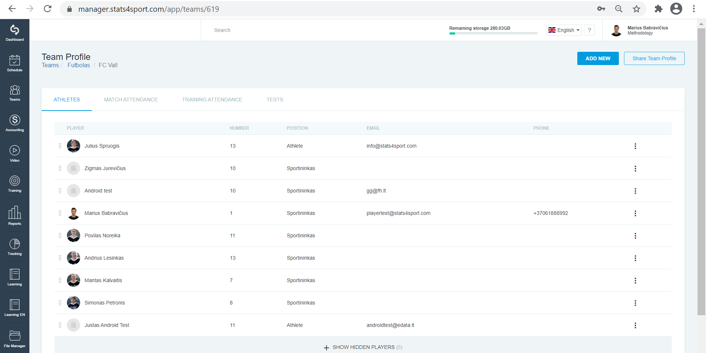
Task: Open the Learning sidebar item
Action: [15, 277]
